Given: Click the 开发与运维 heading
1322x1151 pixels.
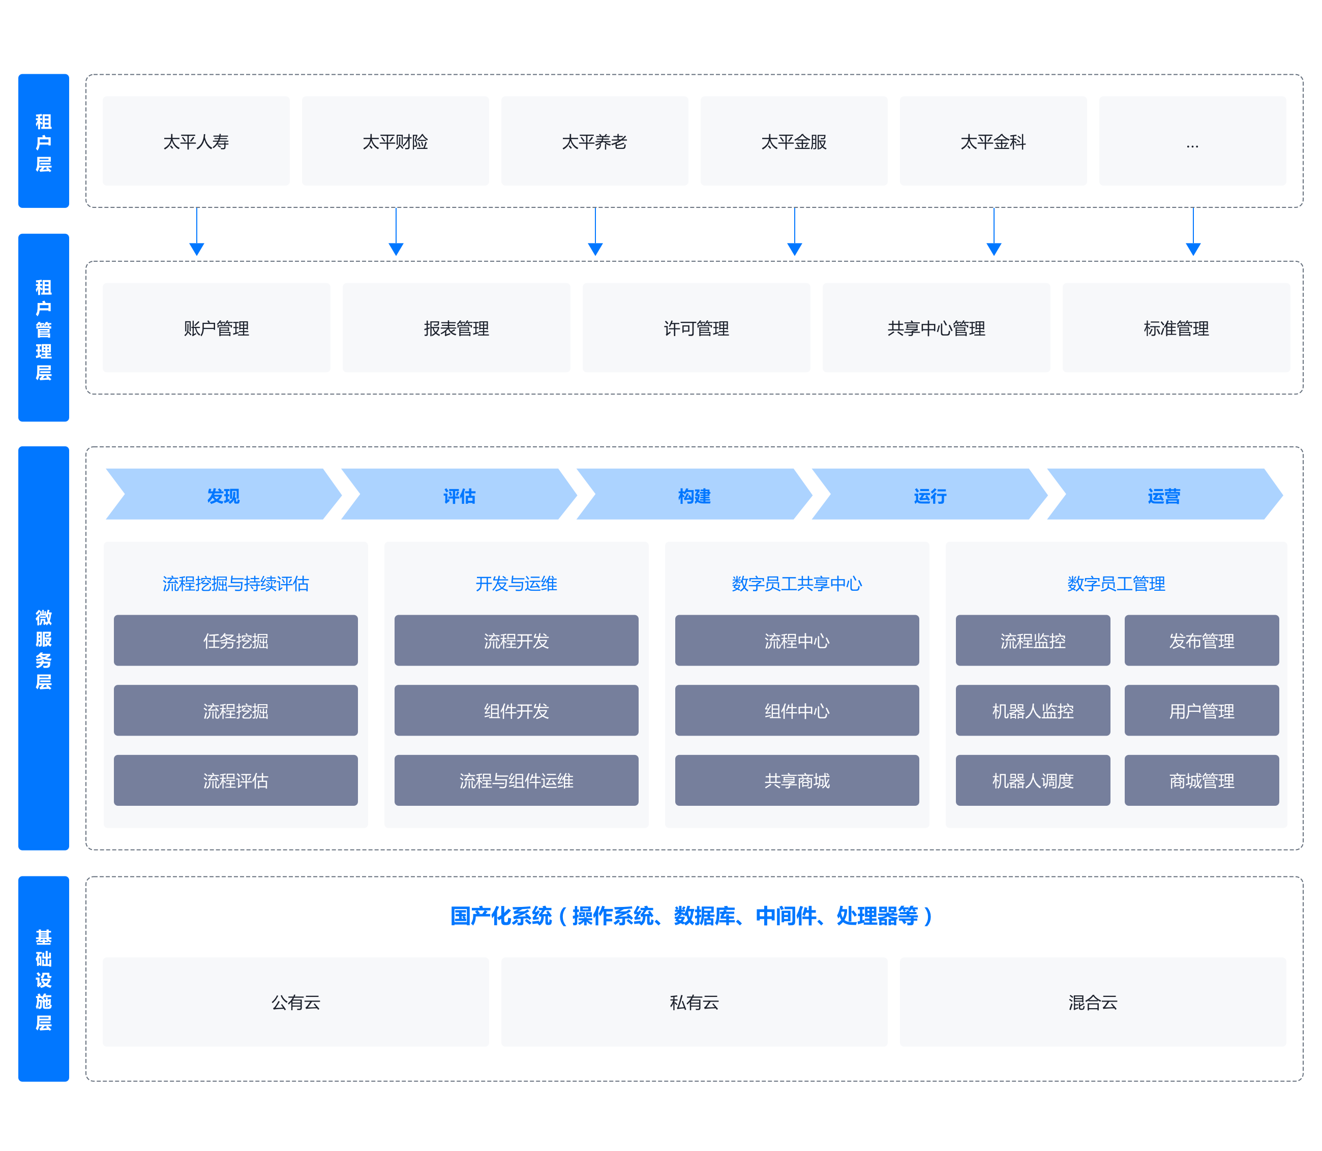Looking at the screenshot, I should [517, 583].
